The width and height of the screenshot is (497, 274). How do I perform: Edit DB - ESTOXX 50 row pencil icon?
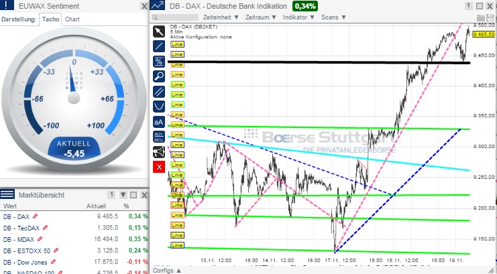(x=56, y=251)
